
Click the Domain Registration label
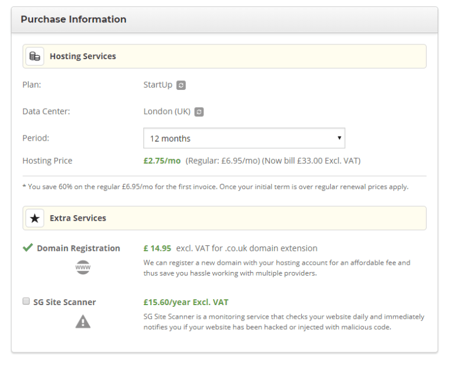pos(78,248)
